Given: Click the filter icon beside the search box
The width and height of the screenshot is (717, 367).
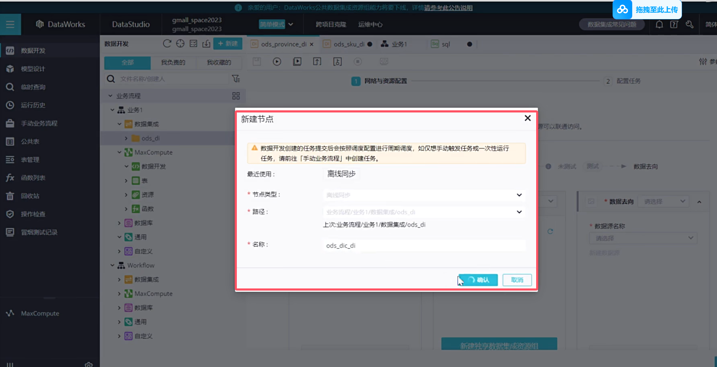Looking at the screenshot, I should coord(236,79).
